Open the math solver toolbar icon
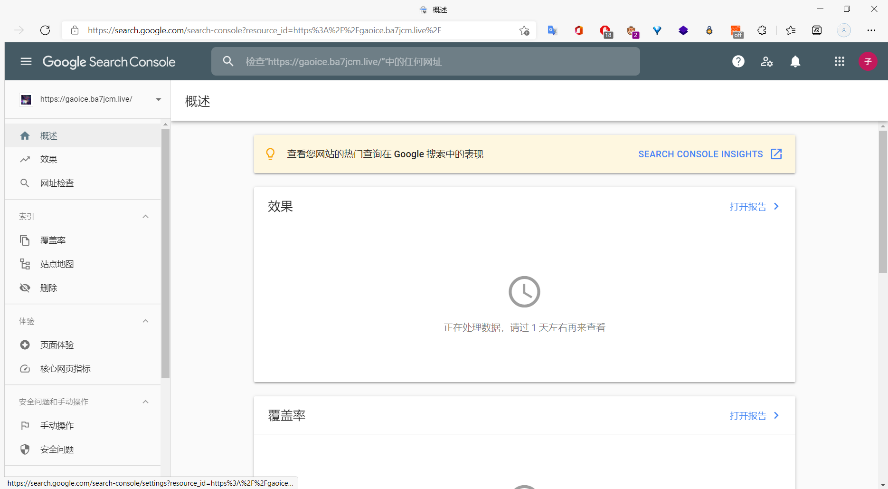 (817, 30)
